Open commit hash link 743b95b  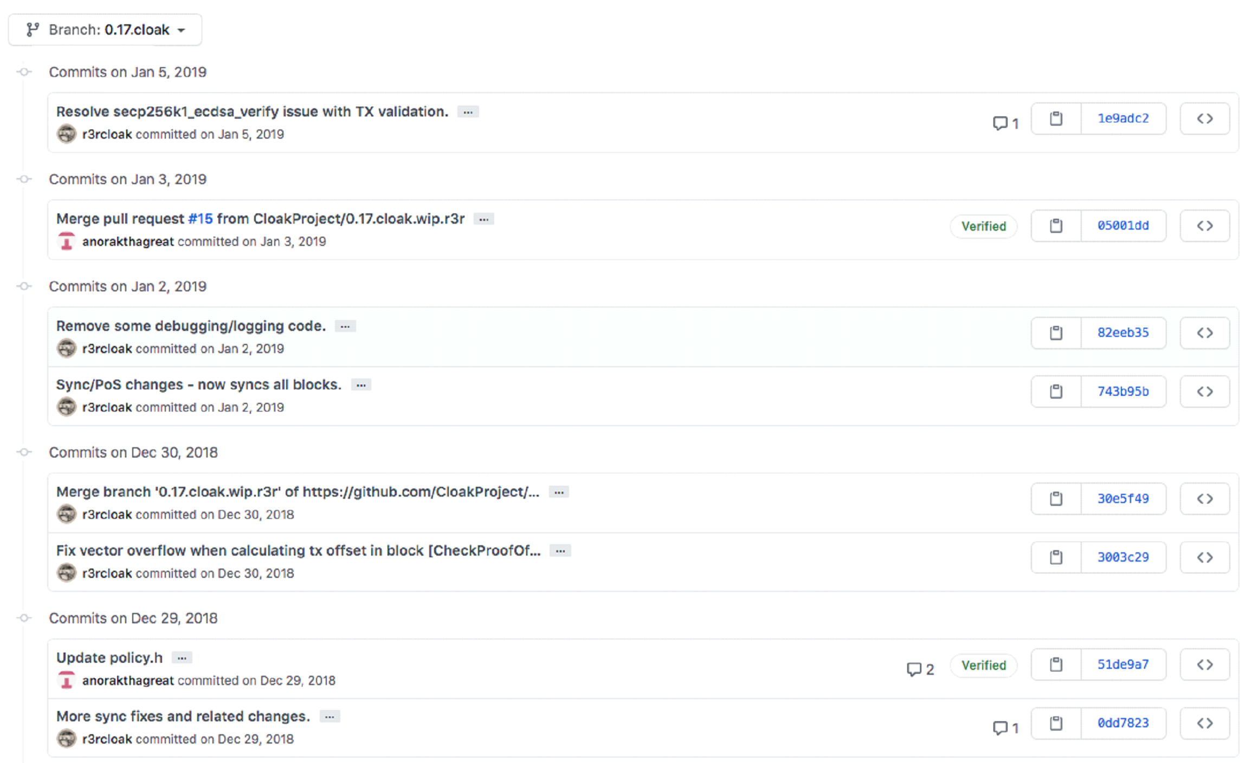coord(1123,392)
